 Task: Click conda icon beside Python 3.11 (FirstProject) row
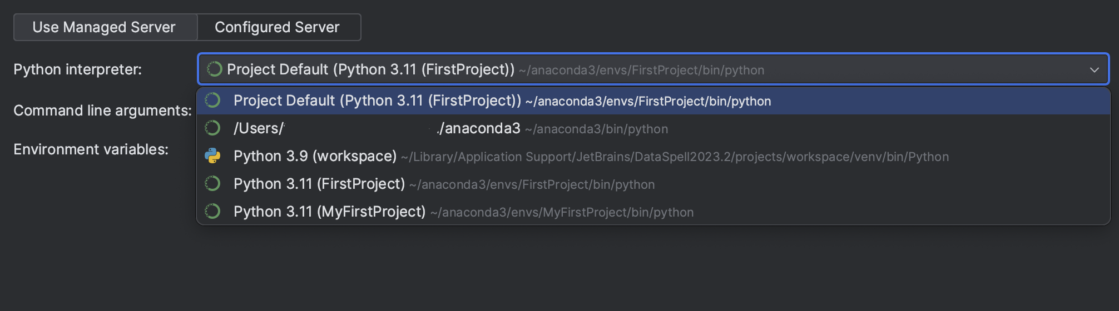click(x=212, y=184)
